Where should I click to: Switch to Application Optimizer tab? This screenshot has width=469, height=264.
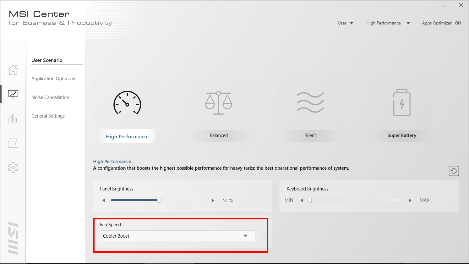[54, 79]
